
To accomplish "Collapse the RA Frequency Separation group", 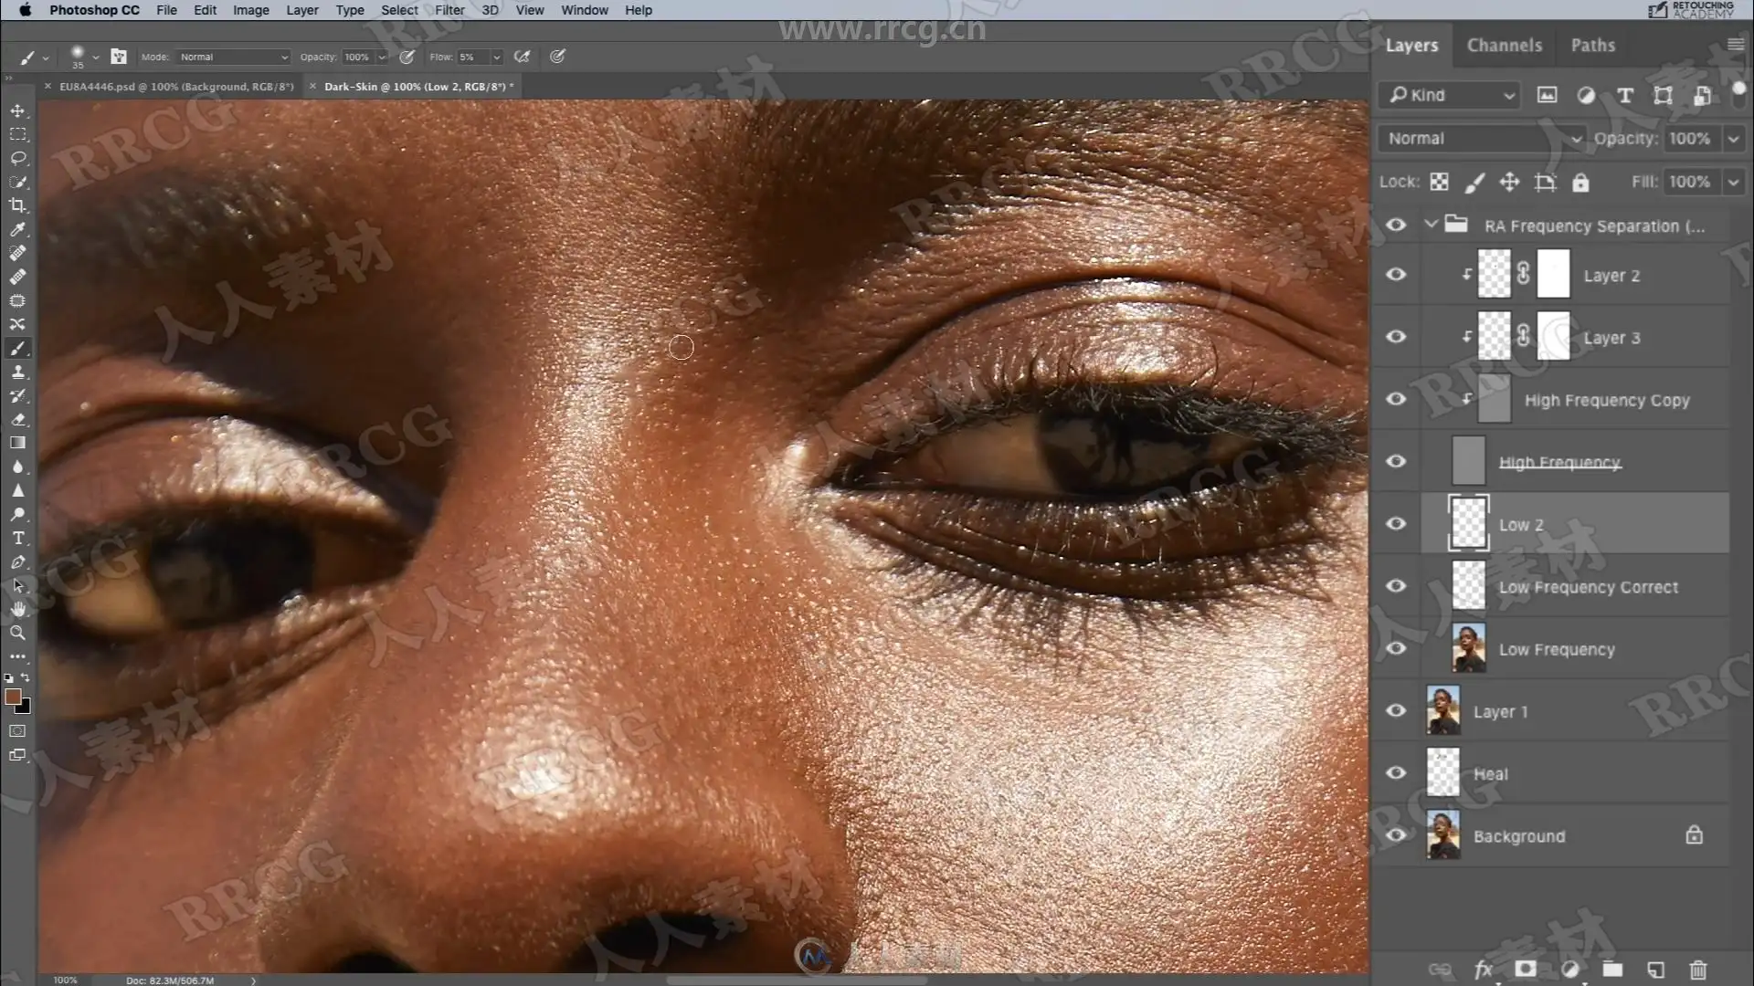I will point(1431,225).
